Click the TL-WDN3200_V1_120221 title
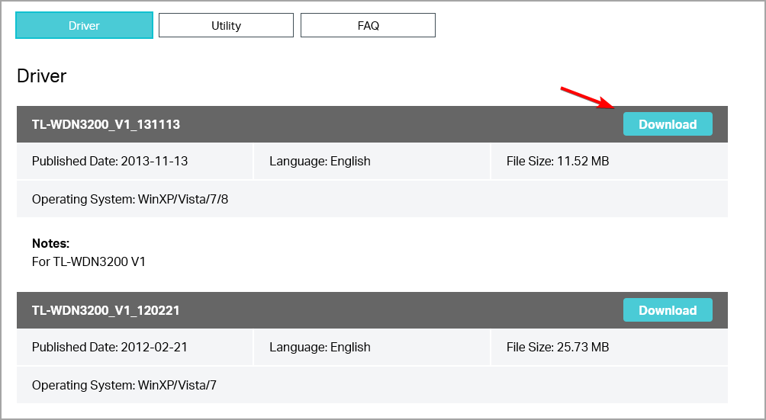766x420 pixels. [x=105, y=310]
